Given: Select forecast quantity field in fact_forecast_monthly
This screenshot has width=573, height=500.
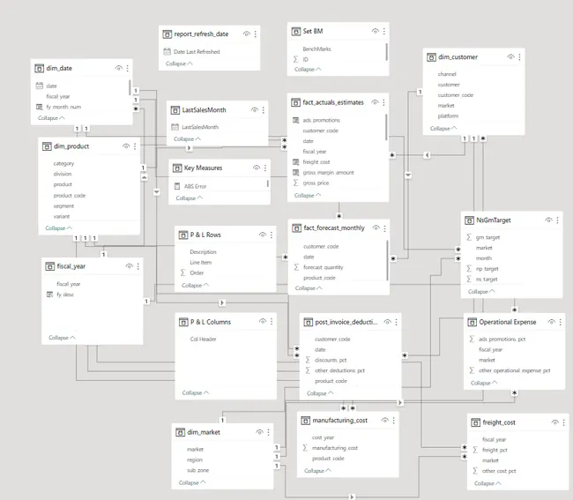Looking at the screenshot, I should coord(323,267).
